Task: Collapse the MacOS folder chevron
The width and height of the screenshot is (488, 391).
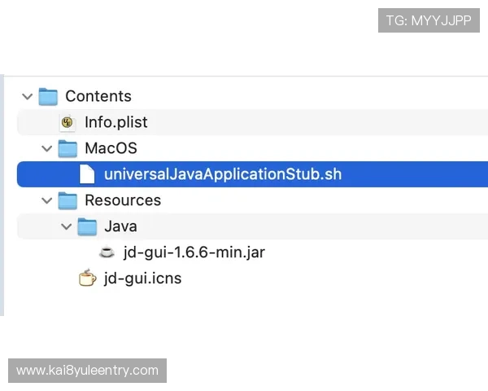Action: point(47,148)
